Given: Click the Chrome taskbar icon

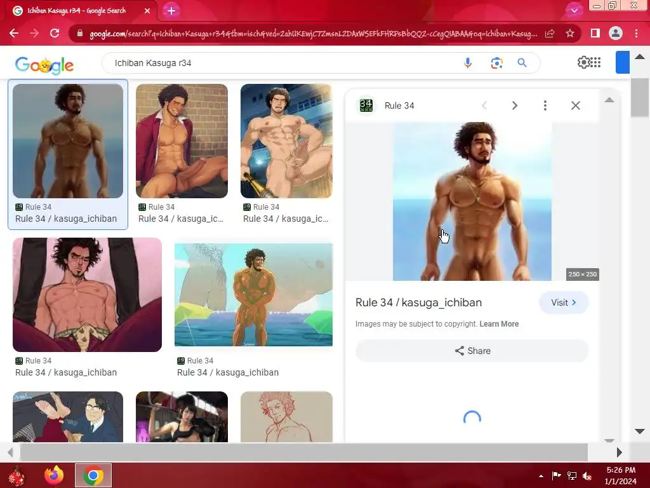Looking at the screenshot, I should click(93, 475).
